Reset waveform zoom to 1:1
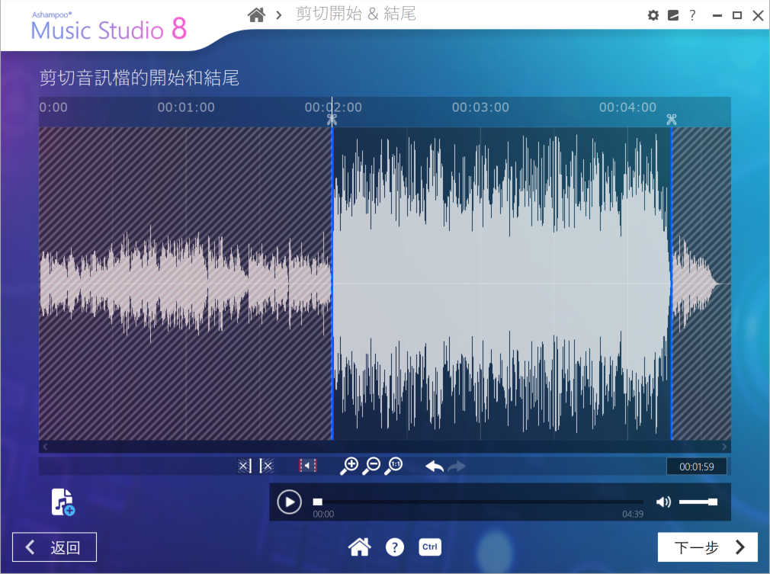Viewport: 770px width, 574px height. (x=394, y=466)
